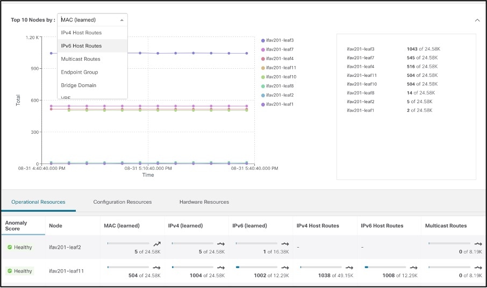Switch to Hardware Resources tab
This screenshot has width=487, height=288.
click(204, 202)
